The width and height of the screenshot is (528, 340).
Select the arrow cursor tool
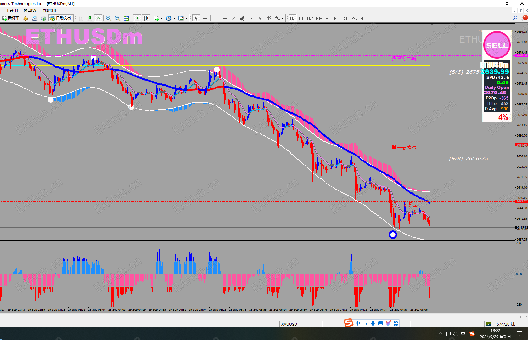196,18
